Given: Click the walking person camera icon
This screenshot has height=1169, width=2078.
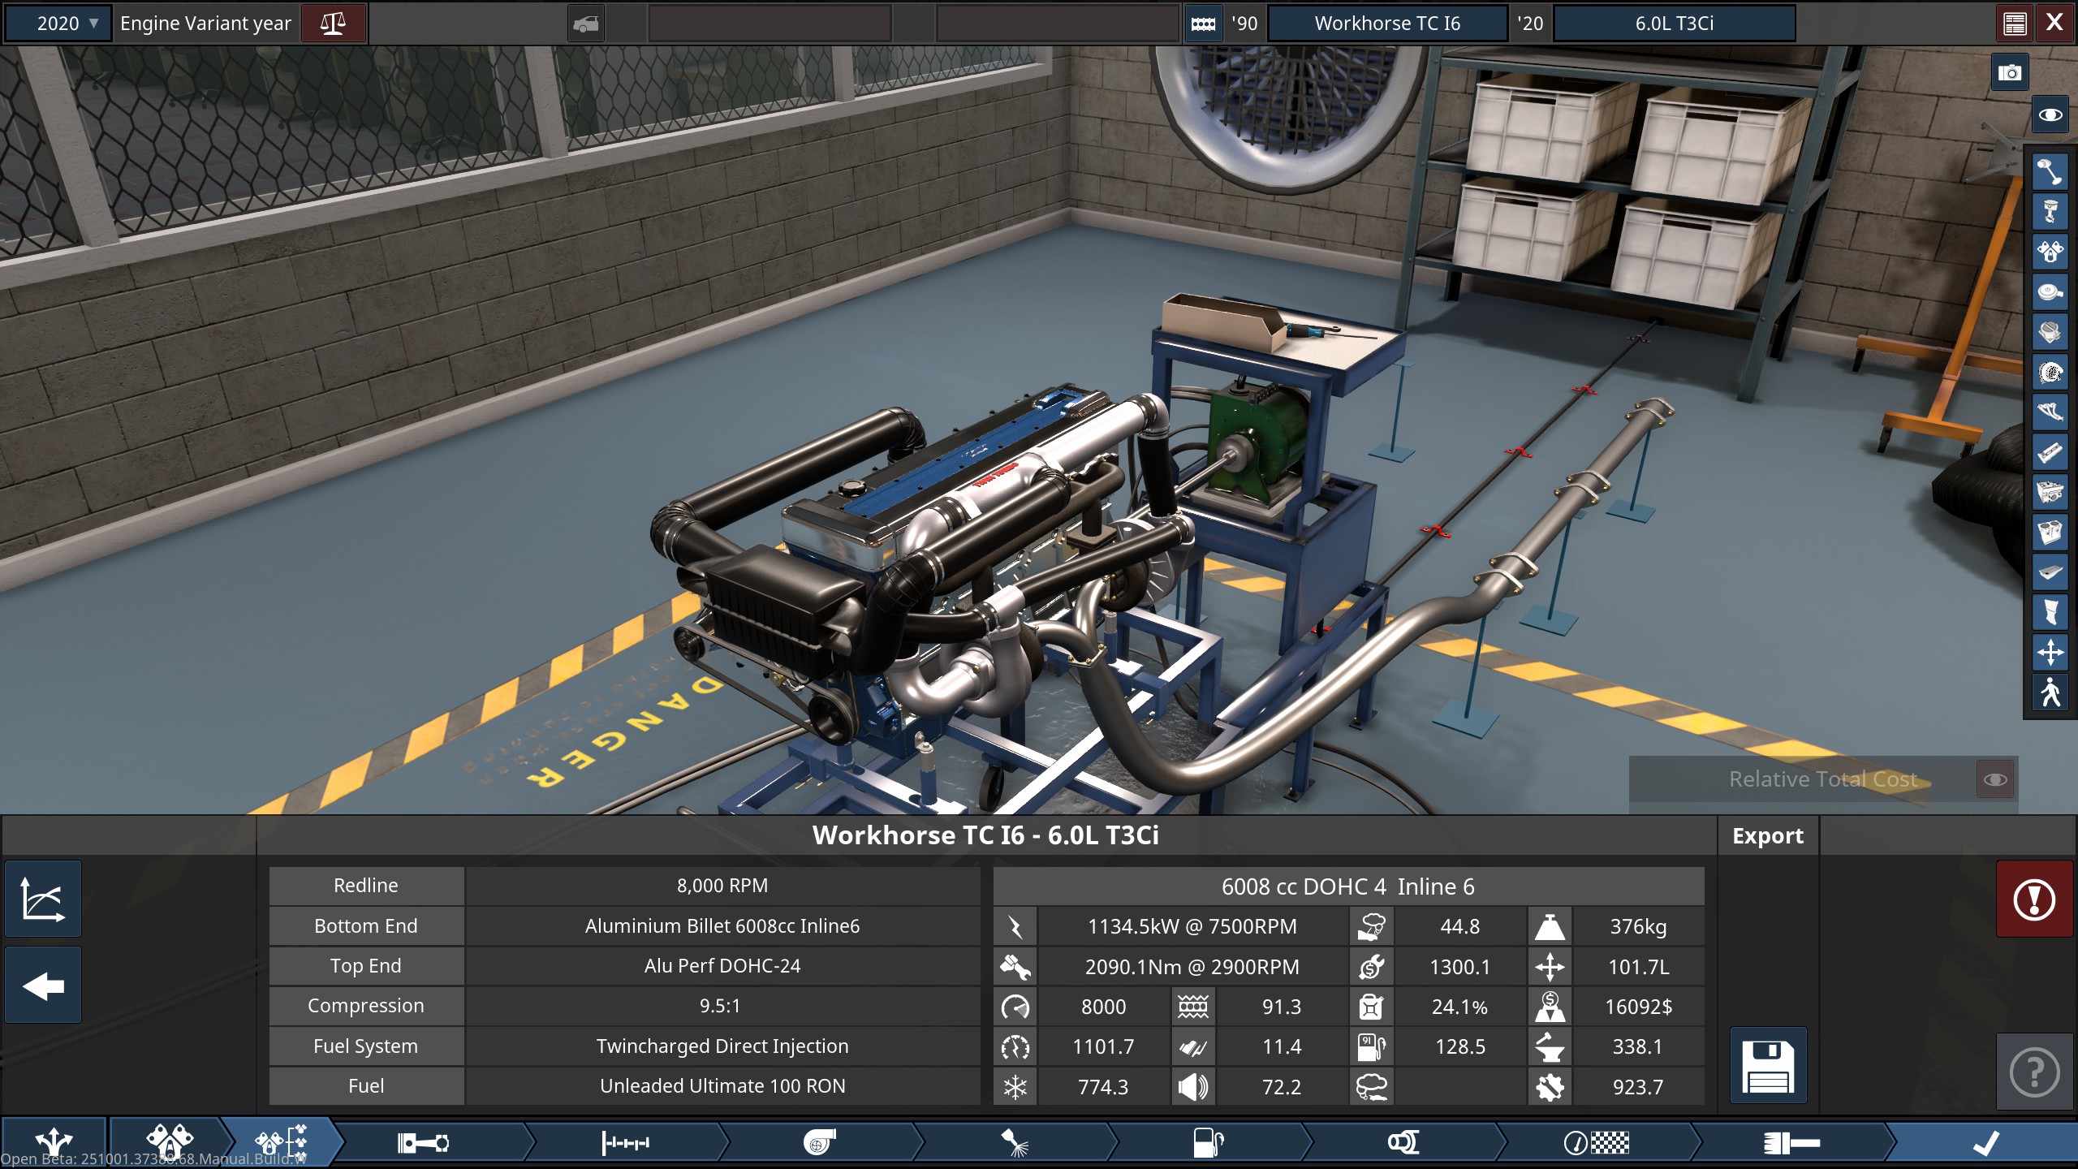Looking at the screenshot, I should (x=2050, y=692).
